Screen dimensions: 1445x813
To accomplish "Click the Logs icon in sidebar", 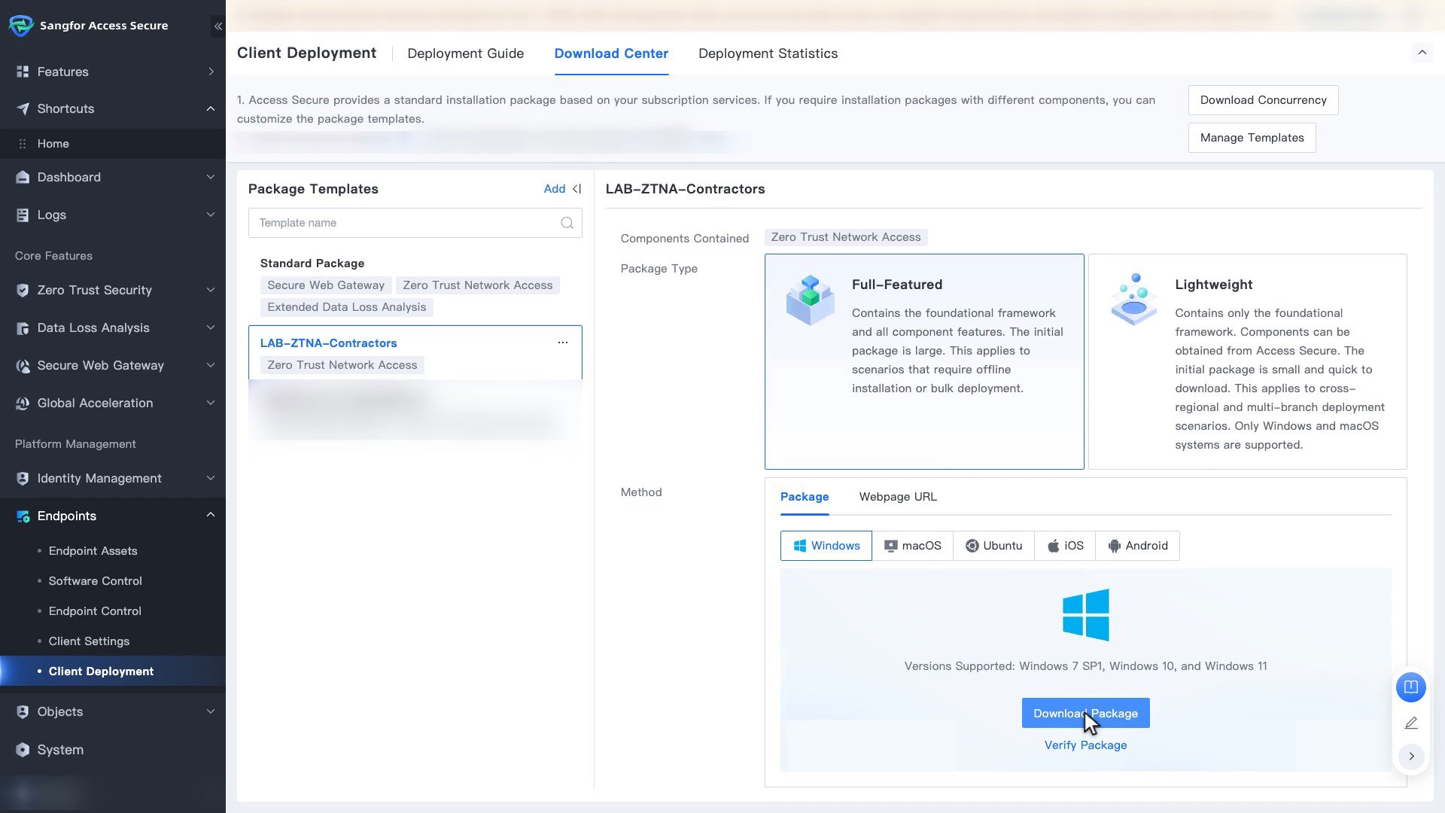I will click(x=23, y=215).
